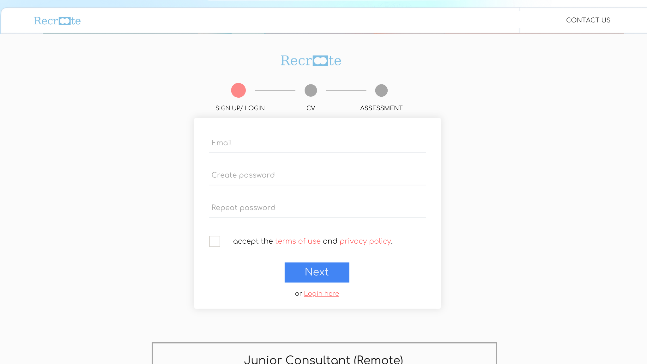This screenshot has height=364, width=647.
Task: Follow the Login here link
Action: (x=321, y=294)
